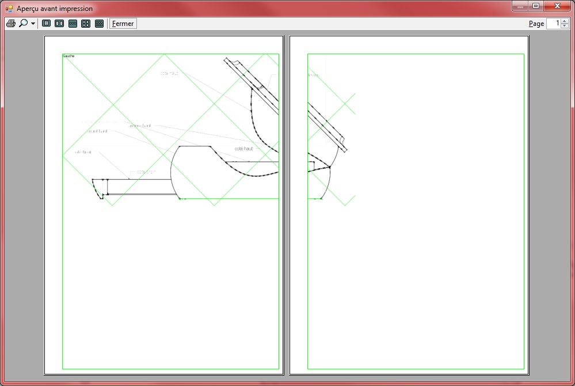Image resolution: width=575 pixels, height=386 pixels.
Task: Click the 'coté haut' label in drawing
Action: click(x=243, y=149)
